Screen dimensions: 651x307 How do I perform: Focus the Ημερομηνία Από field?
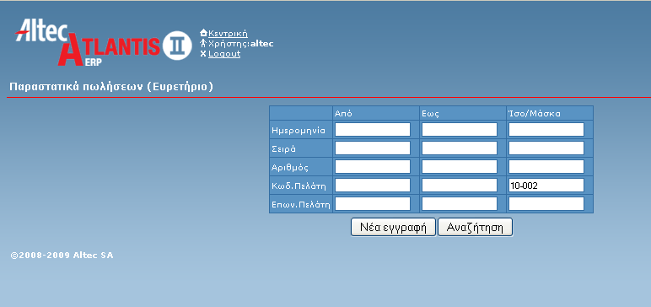373,130
